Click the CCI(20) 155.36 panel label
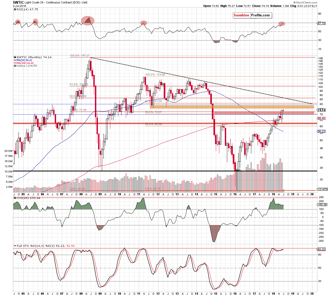 click(29, 198)
